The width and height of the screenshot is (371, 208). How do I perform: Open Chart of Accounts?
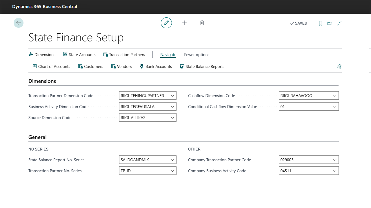point(51,66)
